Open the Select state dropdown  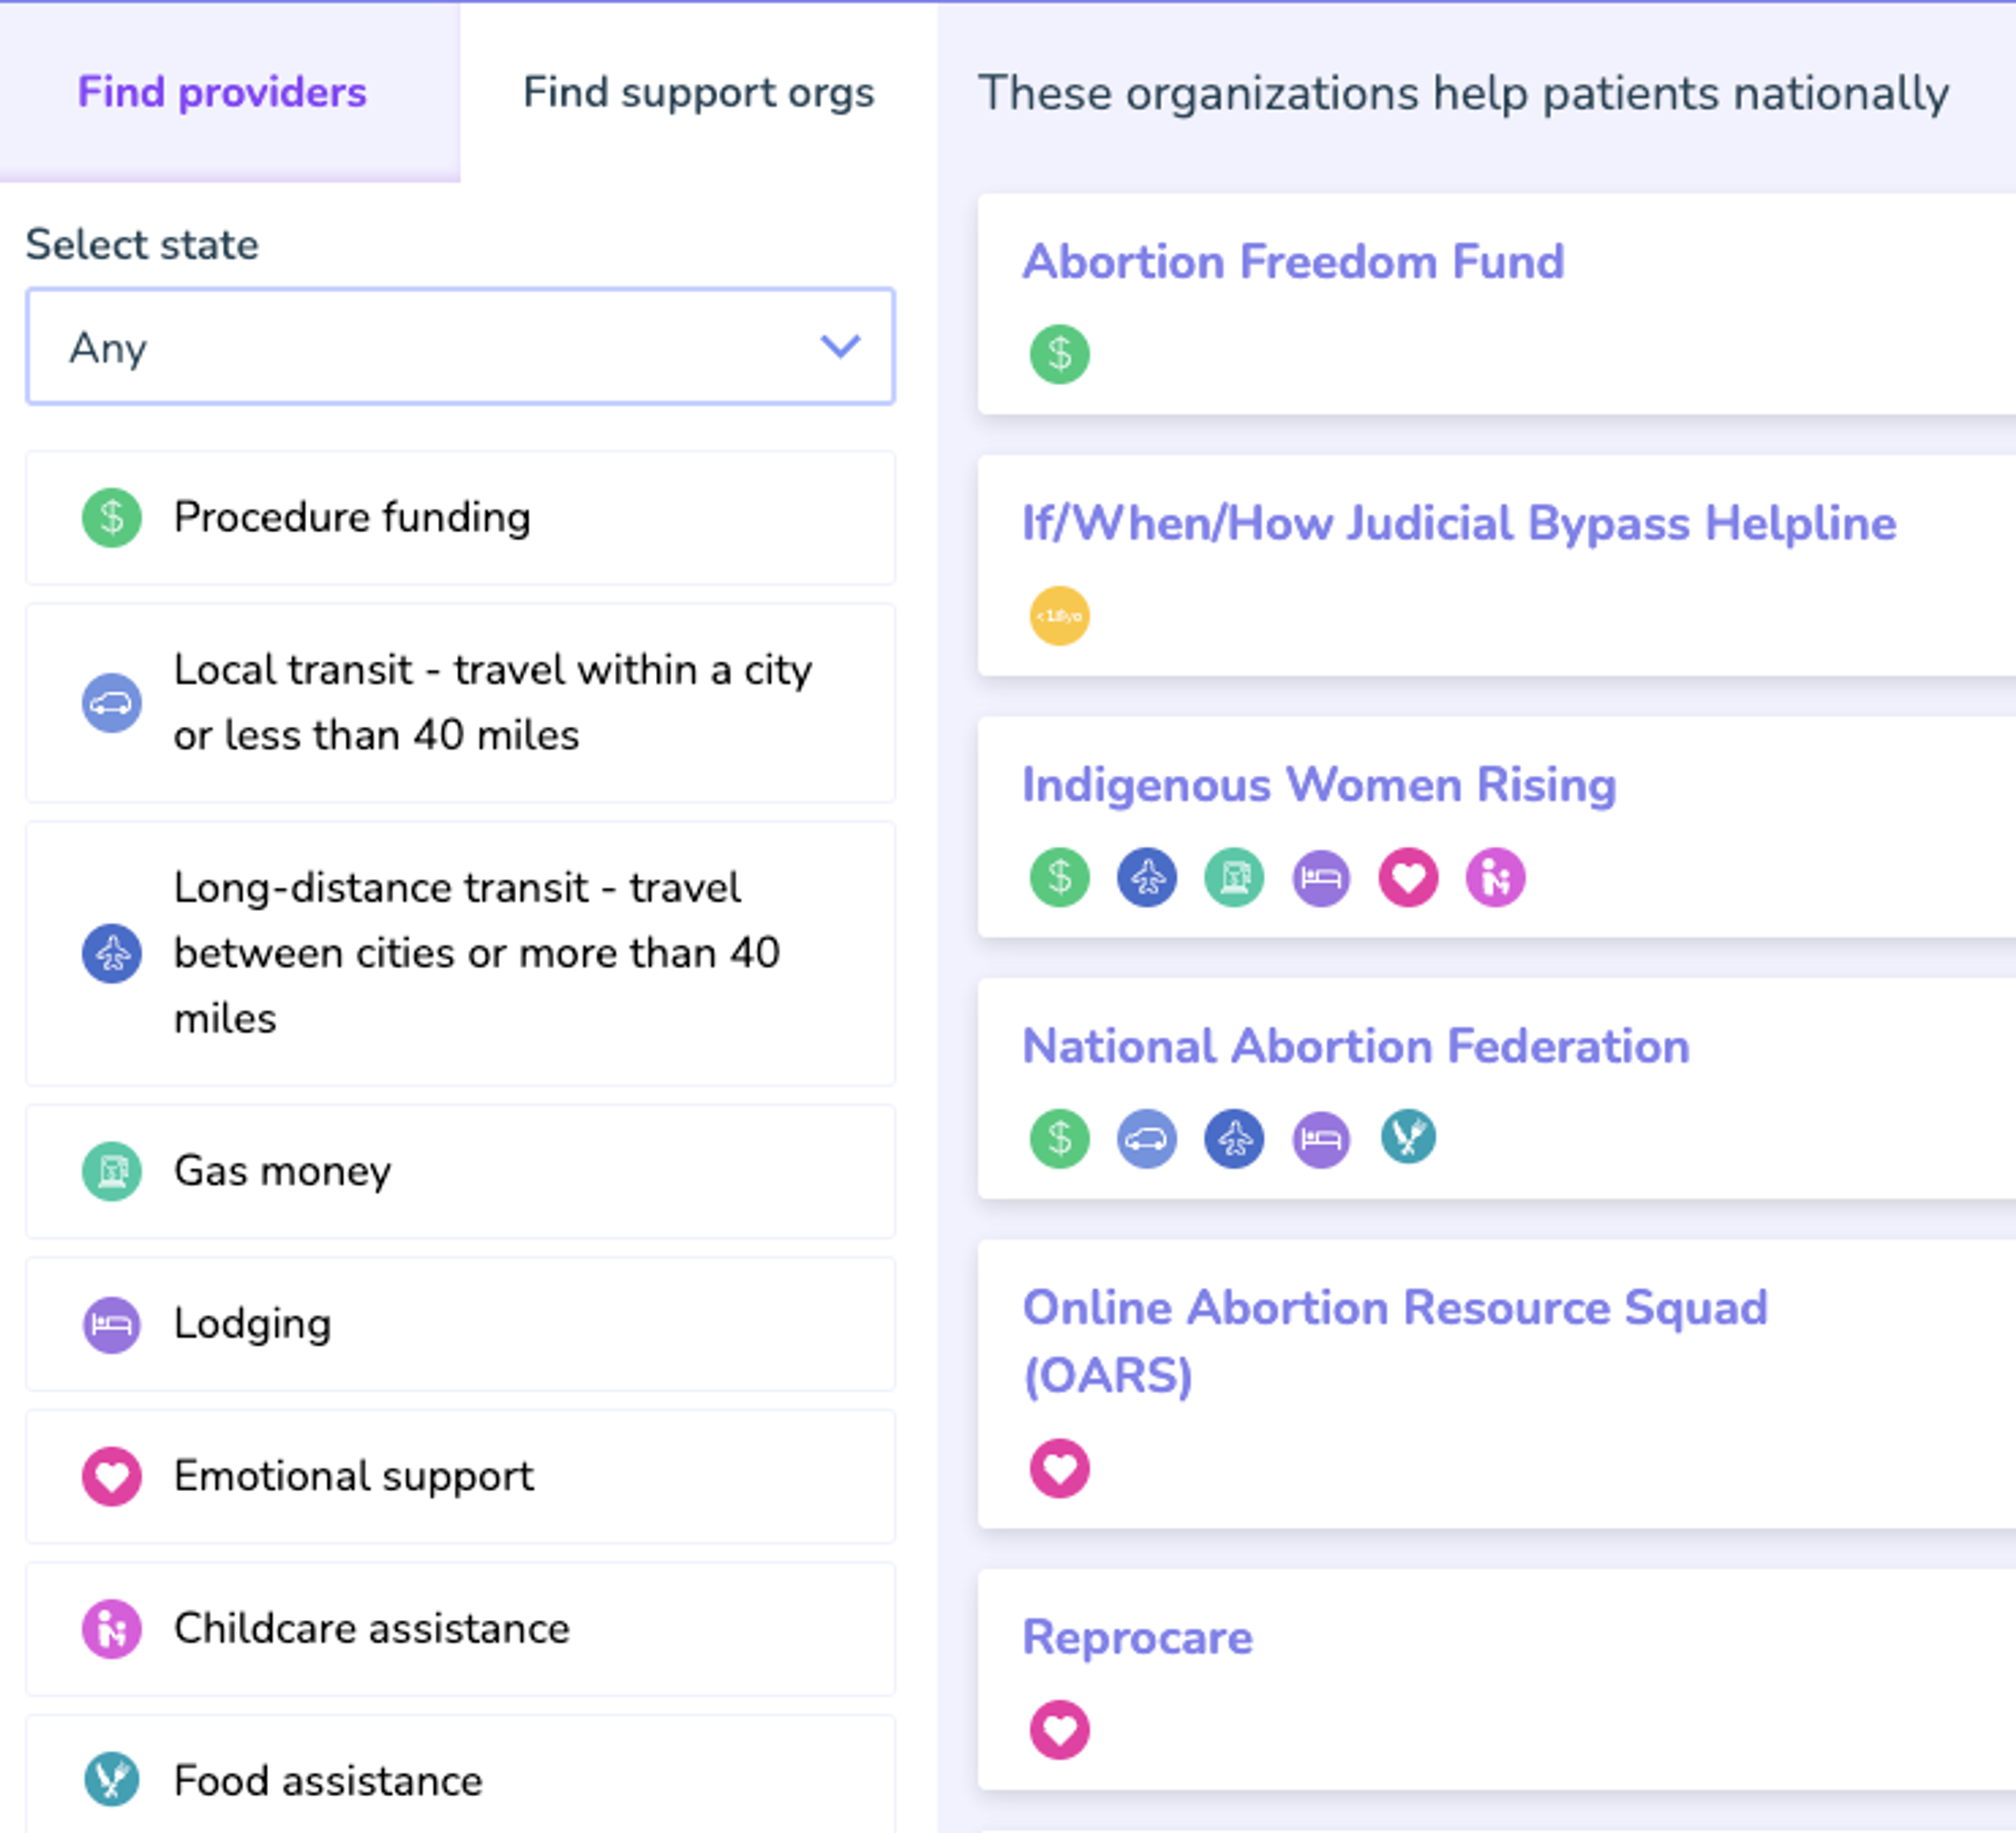pyautogui.click(x=461, y=347)
